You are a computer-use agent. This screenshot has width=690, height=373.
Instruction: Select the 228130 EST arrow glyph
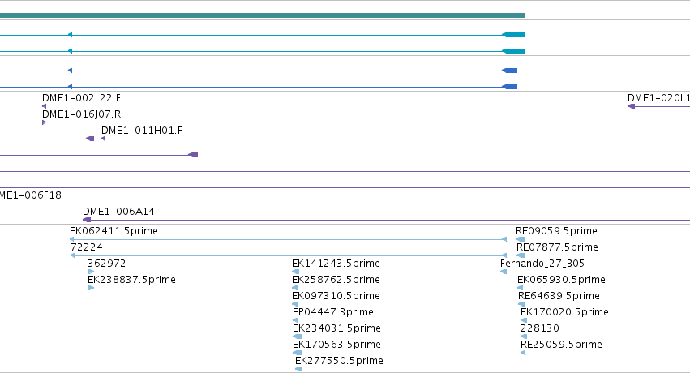point(524,337)
